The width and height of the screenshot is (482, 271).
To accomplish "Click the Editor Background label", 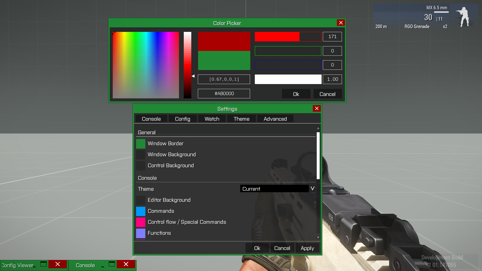I will [169, 200].
